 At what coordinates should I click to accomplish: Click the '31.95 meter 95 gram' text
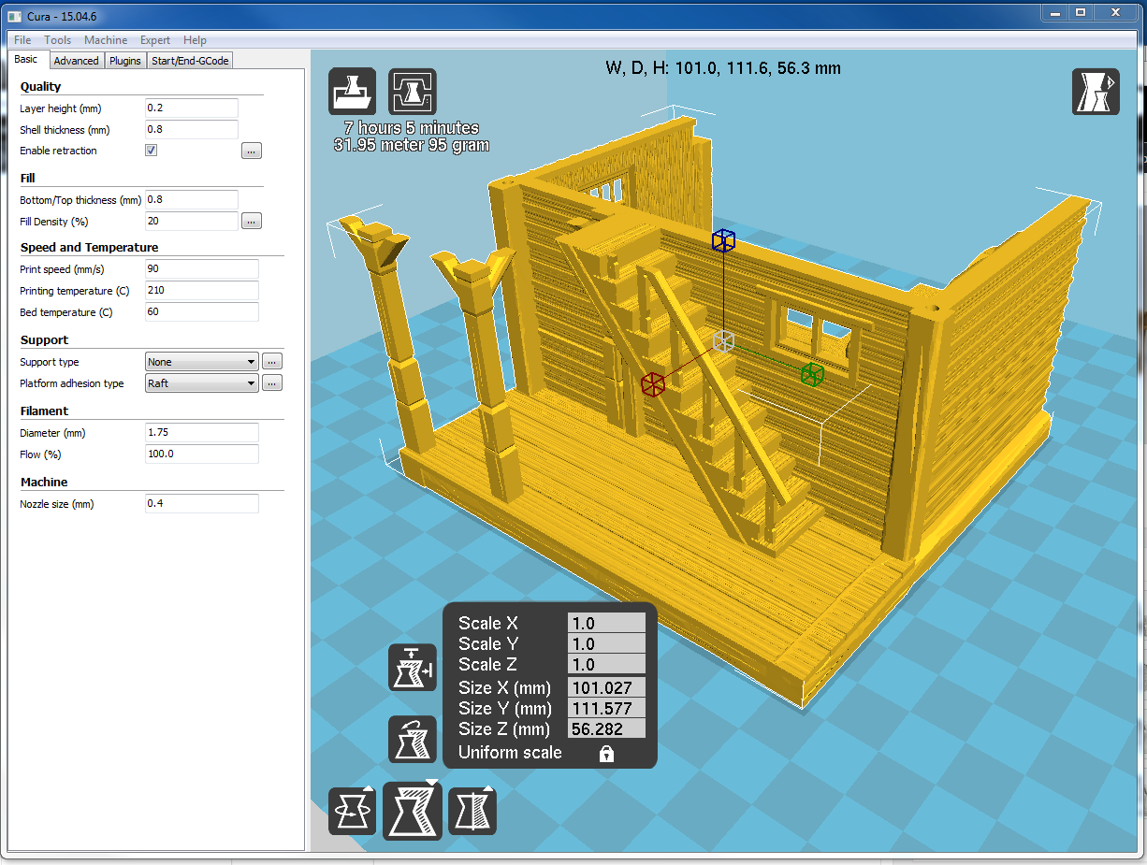click(x=411, y=145)
